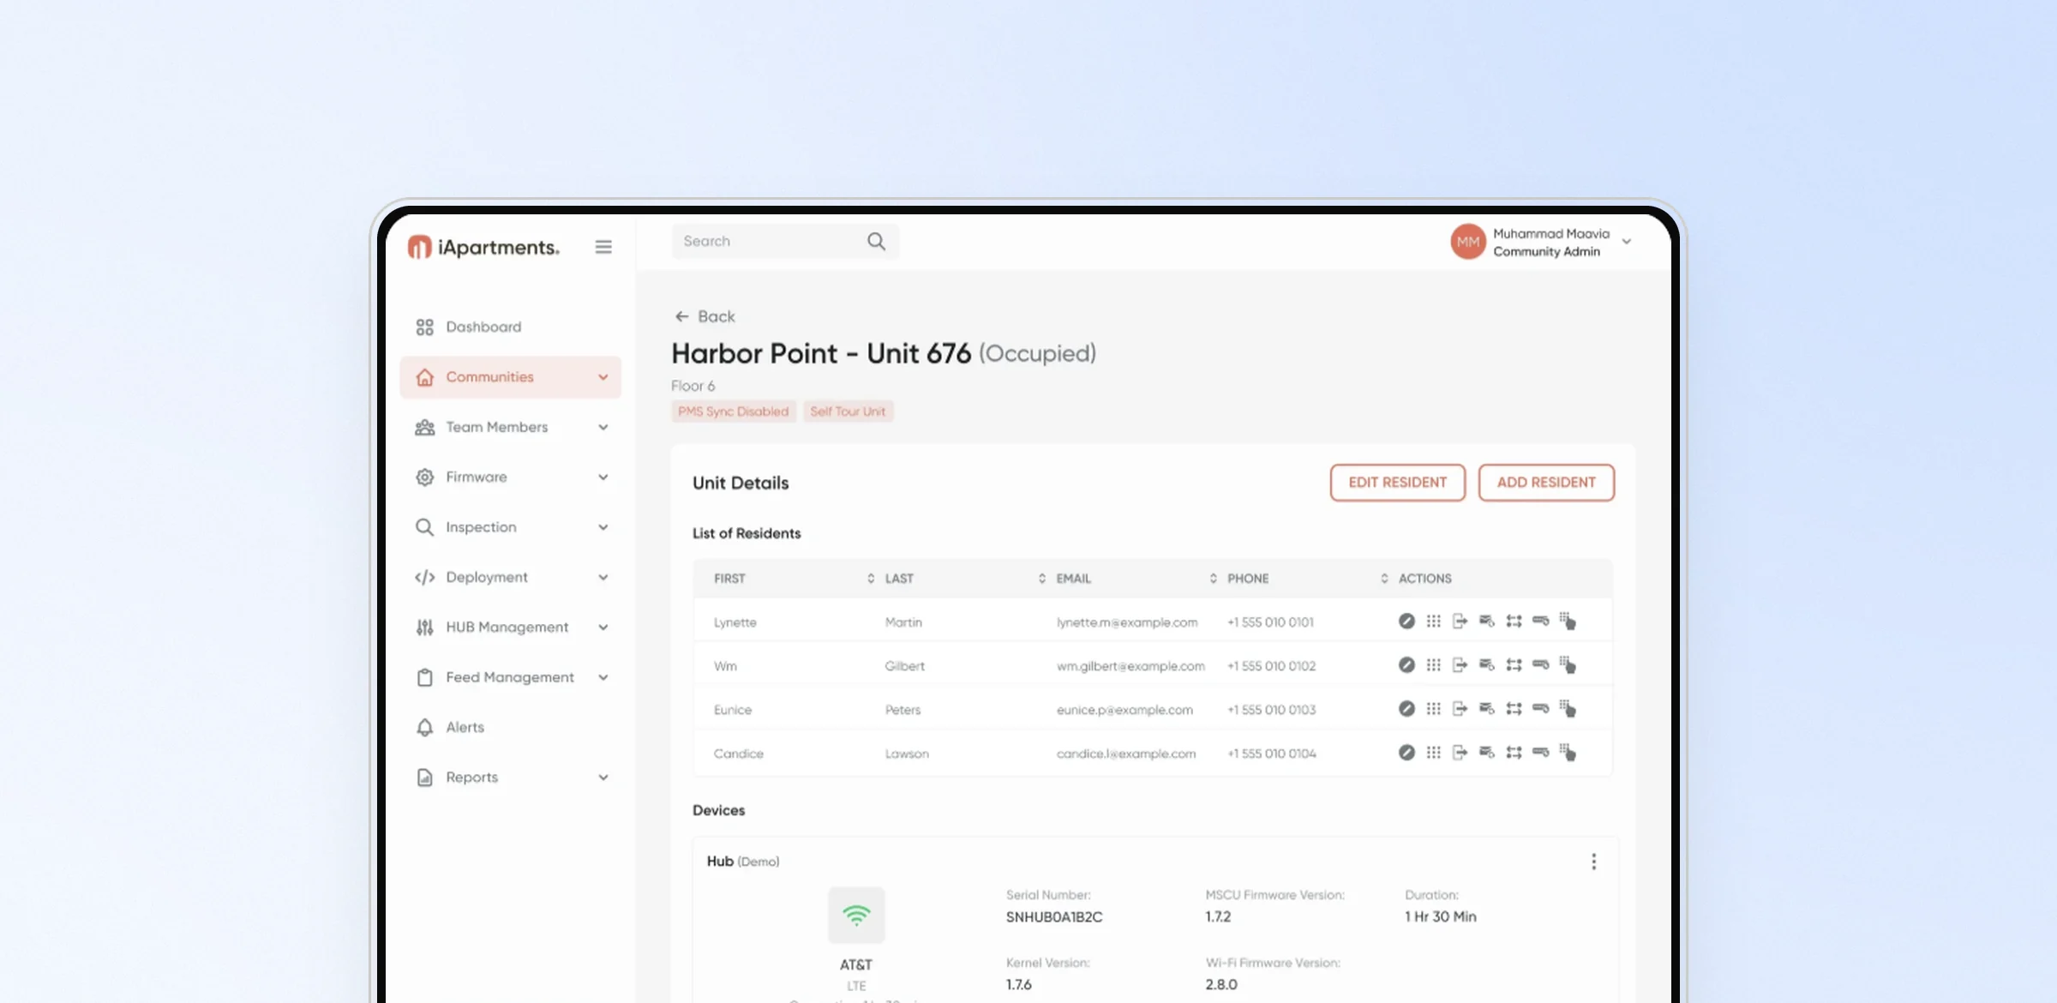This screenshot has width=2057, height=1003.
Task: Click the Wi-Fi signal icon in the Hub card
Action: (856, 915)
